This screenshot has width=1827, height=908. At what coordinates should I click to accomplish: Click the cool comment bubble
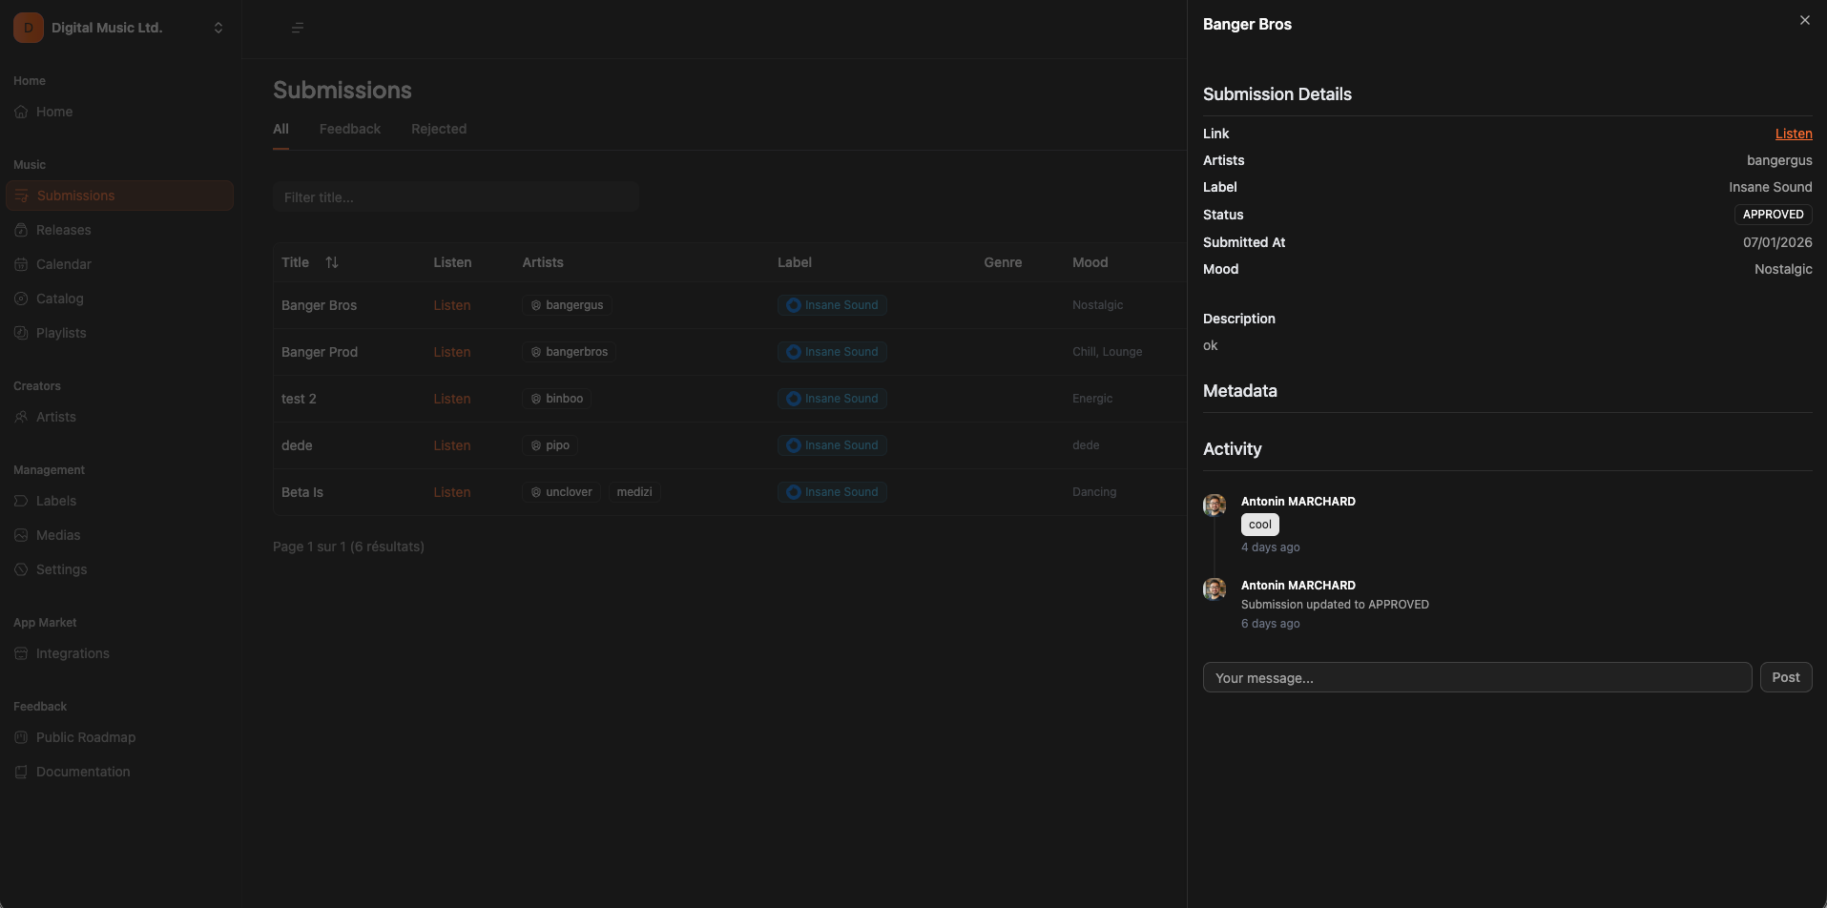point(1260,525)
